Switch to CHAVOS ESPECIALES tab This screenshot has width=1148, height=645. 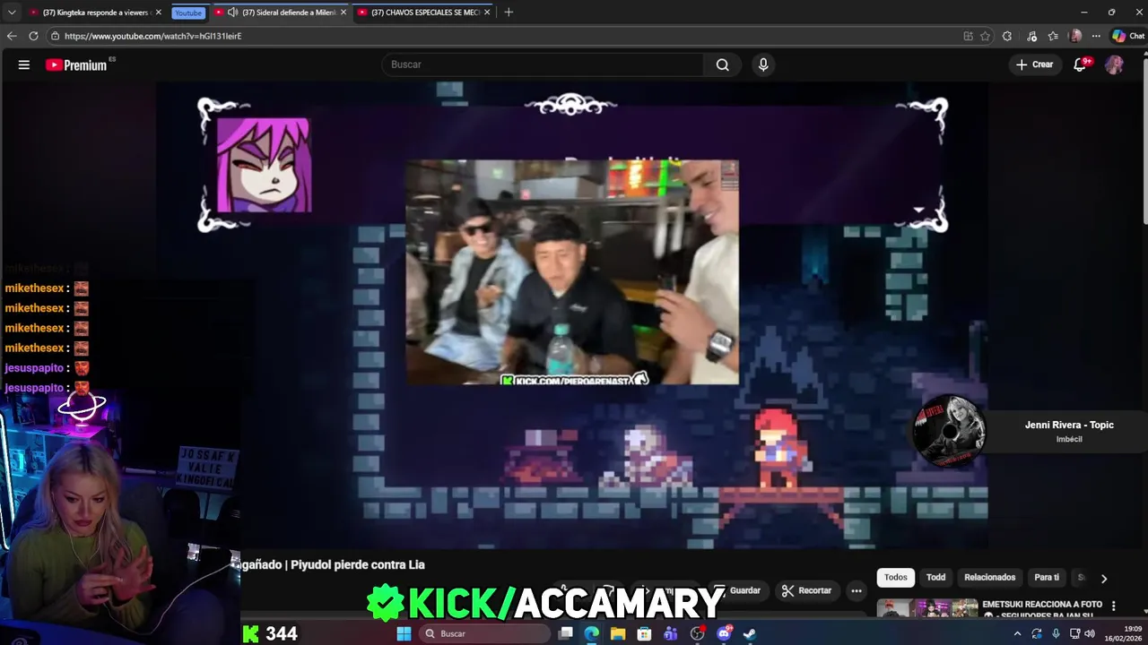pyautogui.click(x=423, y=13)
